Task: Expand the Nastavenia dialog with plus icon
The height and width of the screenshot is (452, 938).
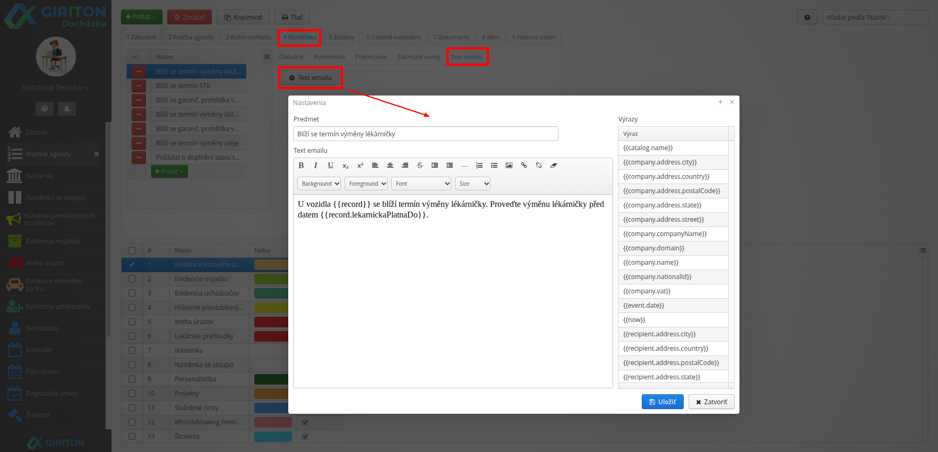Action: coord(720,102)
